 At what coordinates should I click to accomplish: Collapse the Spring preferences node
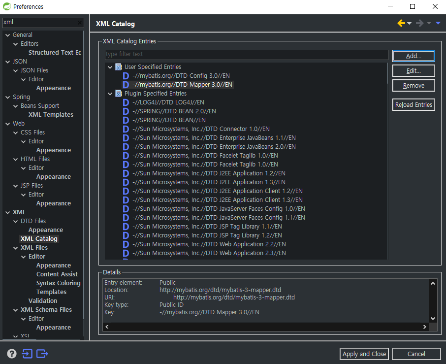[8, 97]
